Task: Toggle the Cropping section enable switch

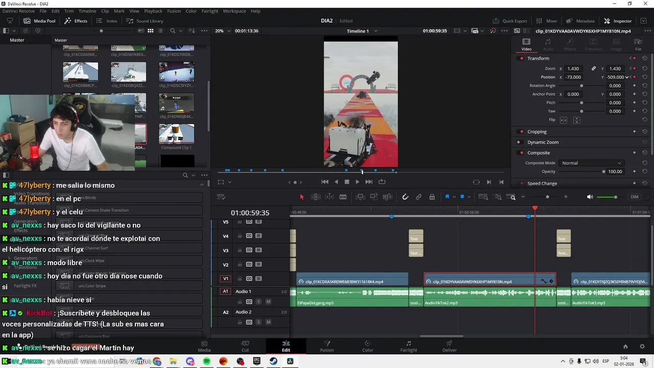Action: (x=521, y=132)
